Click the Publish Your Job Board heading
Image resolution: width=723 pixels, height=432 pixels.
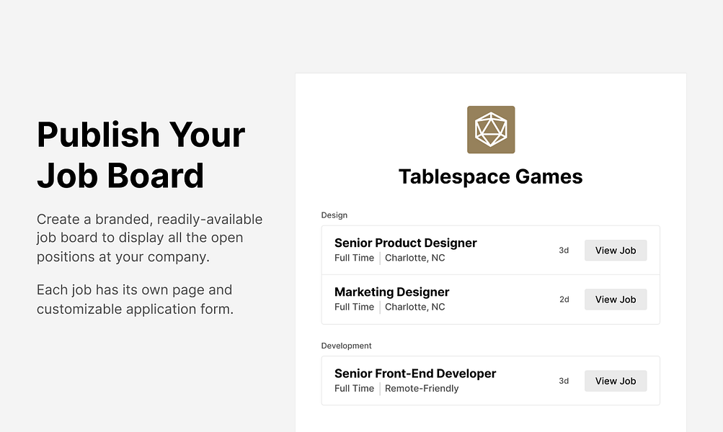click(141, 155)
